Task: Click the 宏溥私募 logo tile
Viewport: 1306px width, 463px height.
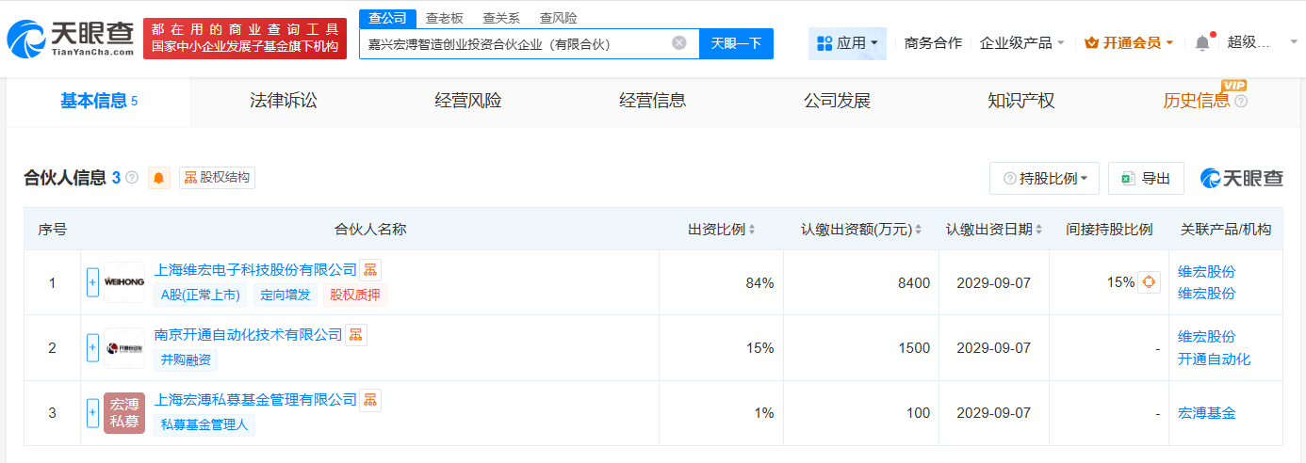Action: click(x=123, y=413)
